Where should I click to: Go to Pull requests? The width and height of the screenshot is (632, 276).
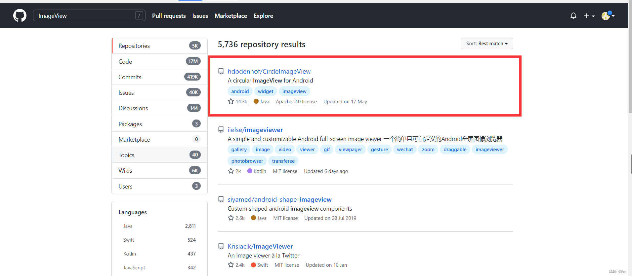(x=169, y=16)
